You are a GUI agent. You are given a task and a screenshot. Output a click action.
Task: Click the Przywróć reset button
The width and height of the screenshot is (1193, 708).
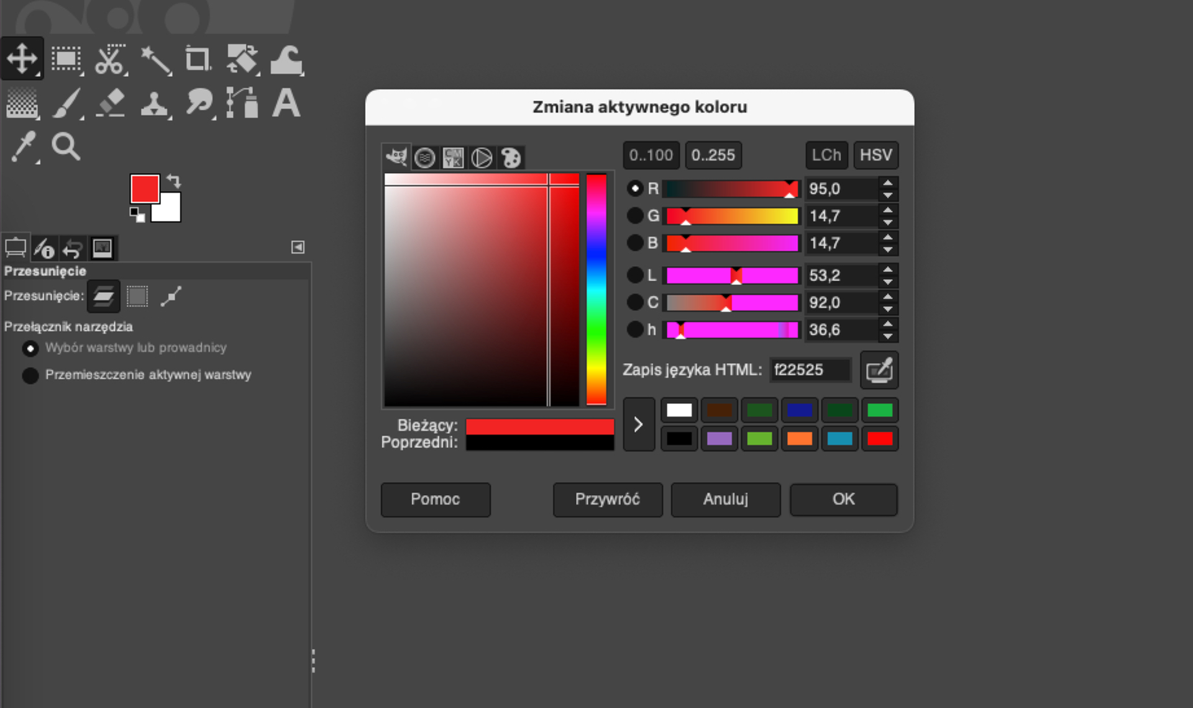pos(608,500)
